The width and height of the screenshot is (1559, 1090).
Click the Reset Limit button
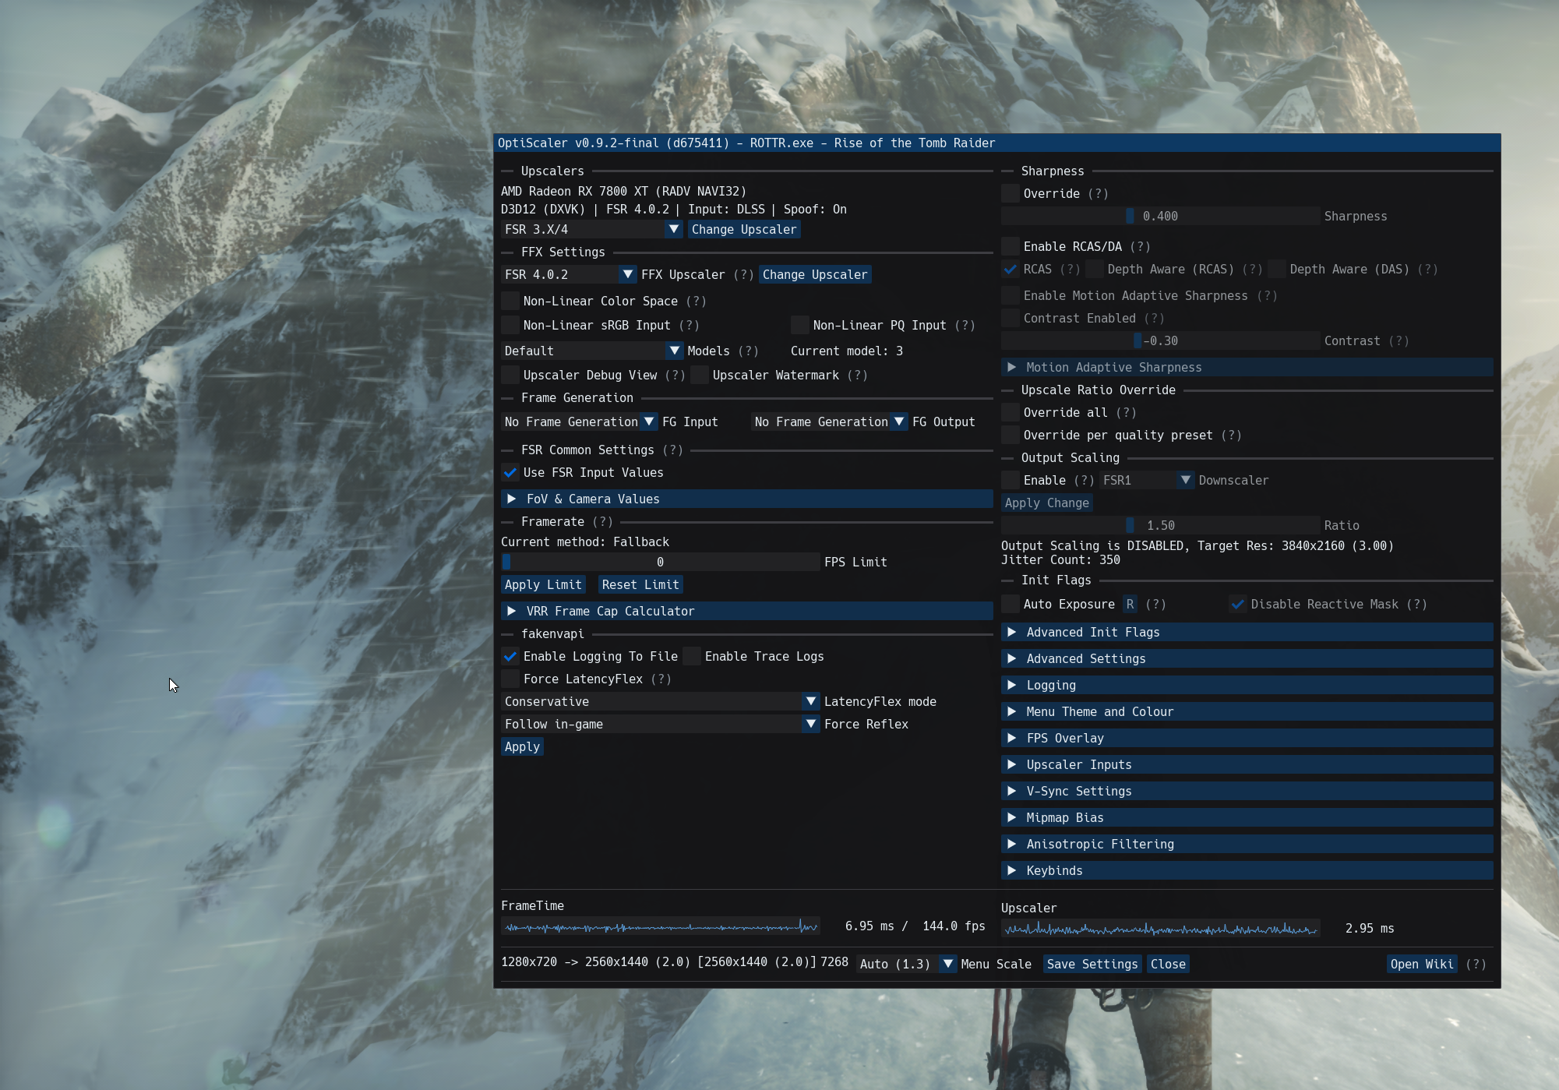640,584
